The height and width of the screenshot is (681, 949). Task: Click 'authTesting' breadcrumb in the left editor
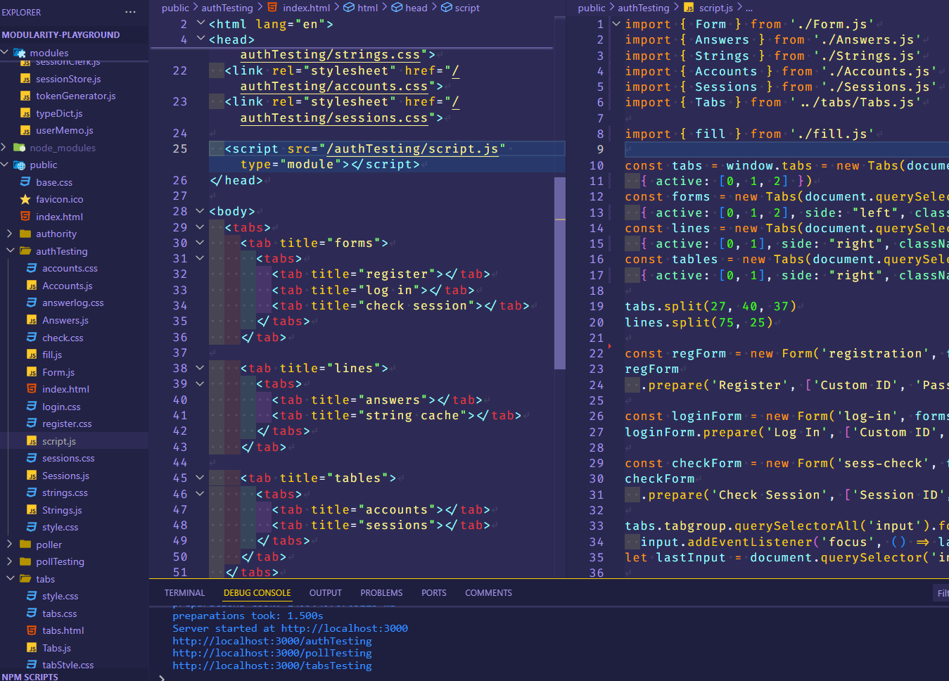227,8
